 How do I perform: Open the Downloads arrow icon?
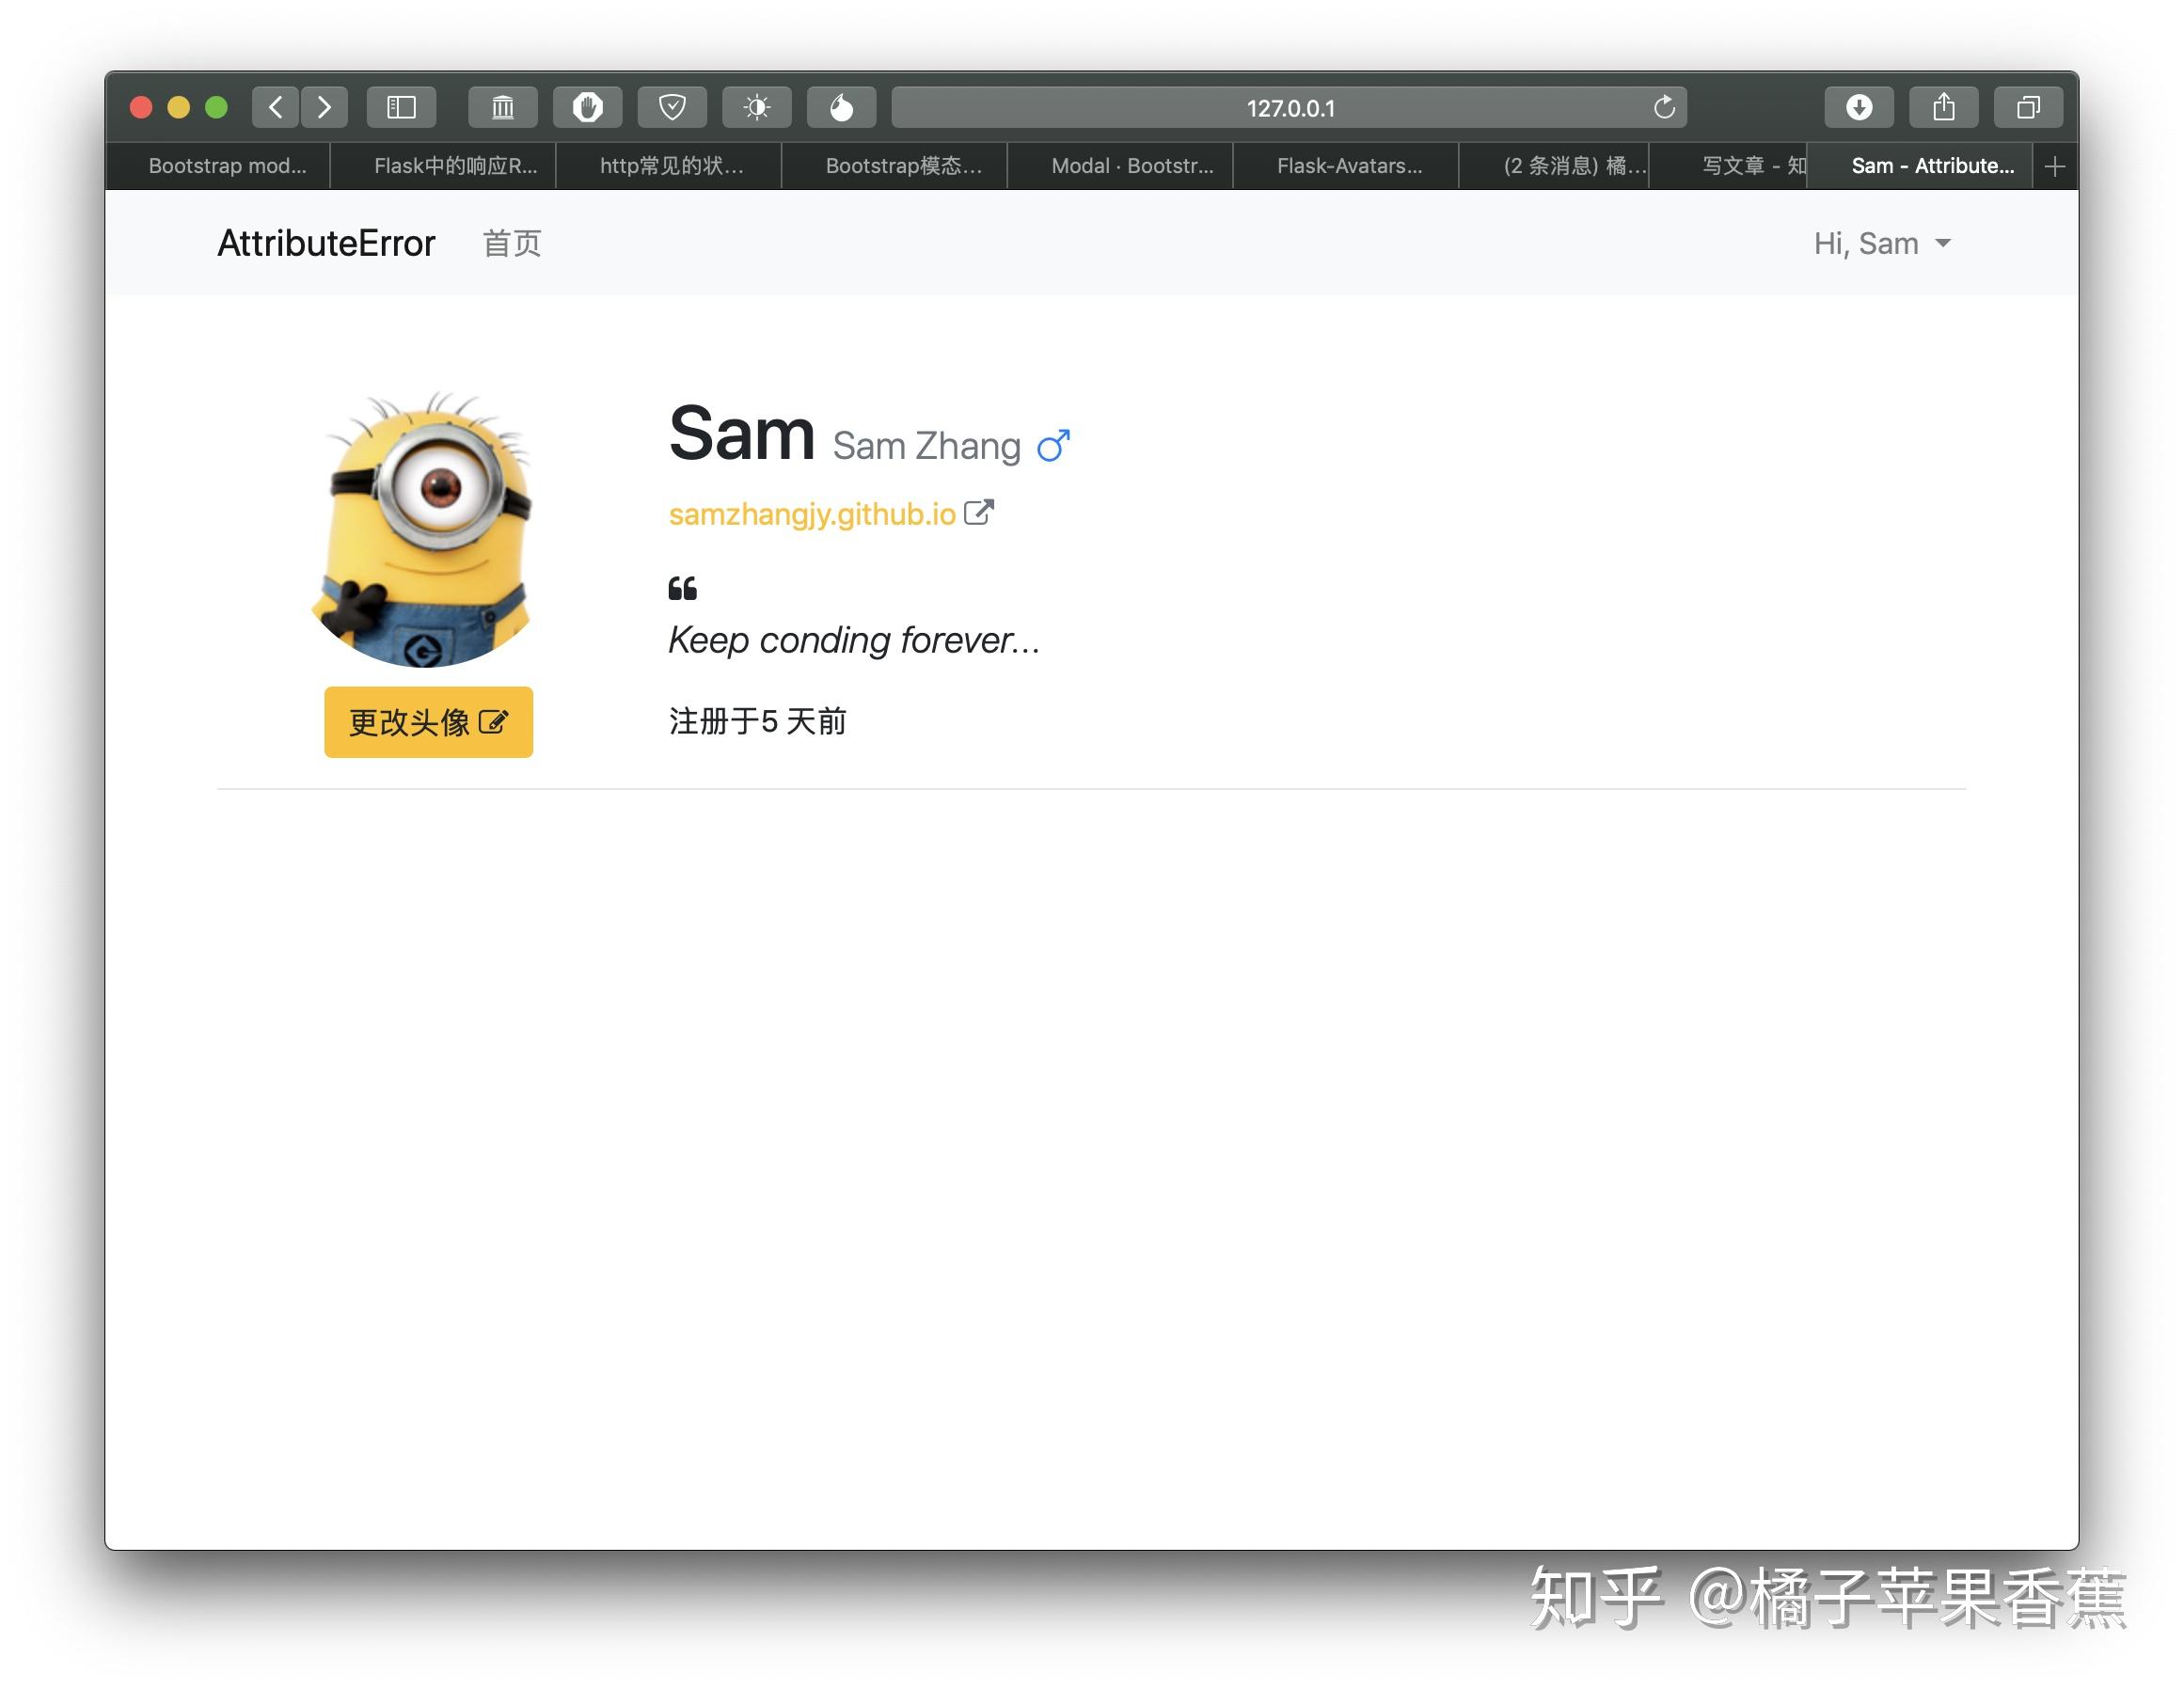coord(1858,107)
